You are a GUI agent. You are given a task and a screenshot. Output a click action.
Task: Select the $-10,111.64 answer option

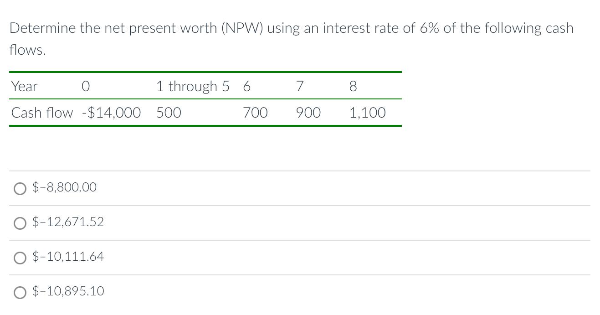[20, 258]
